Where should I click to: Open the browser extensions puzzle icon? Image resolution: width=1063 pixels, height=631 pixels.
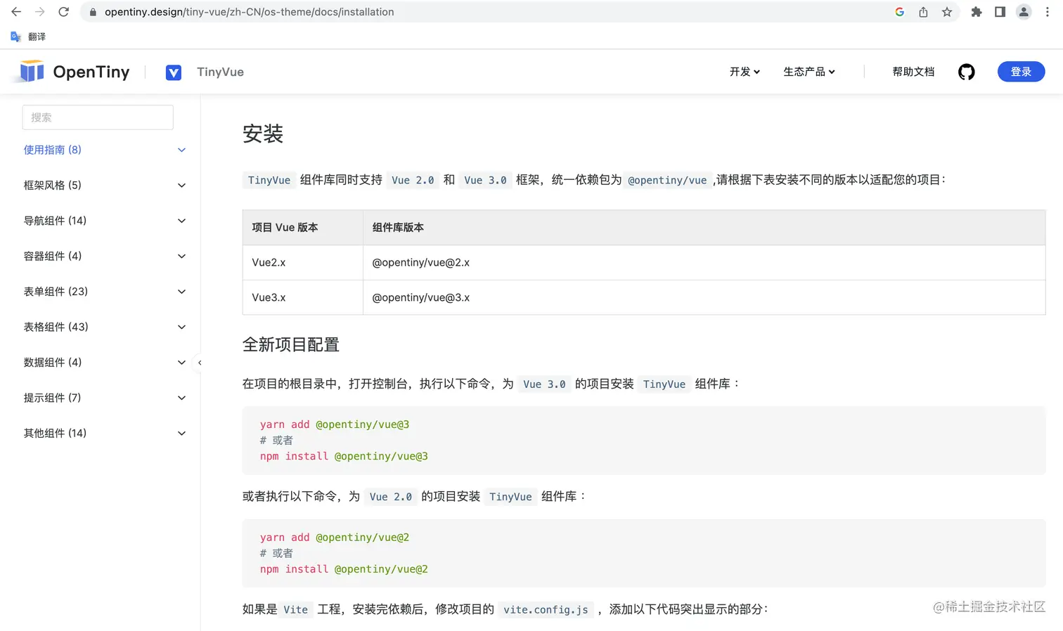(x=977, y=12)
